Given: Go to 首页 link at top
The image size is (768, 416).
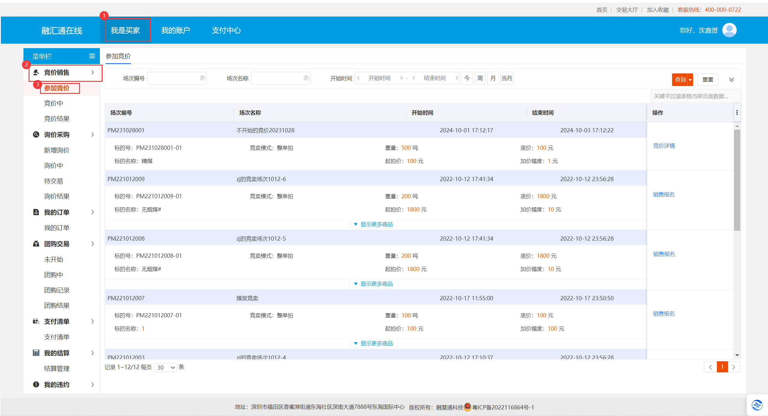Looking at the screenshot, I should 602,10.
